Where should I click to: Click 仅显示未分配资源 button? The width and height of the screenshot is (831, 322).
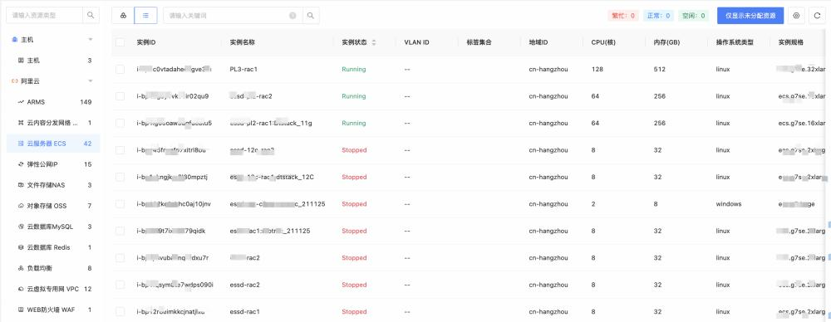pyautogui.click(x=750, y=16)
